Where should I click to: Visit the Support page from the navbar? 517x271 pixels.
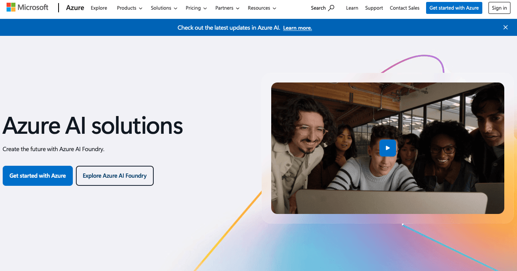click(x=374, y=8)
